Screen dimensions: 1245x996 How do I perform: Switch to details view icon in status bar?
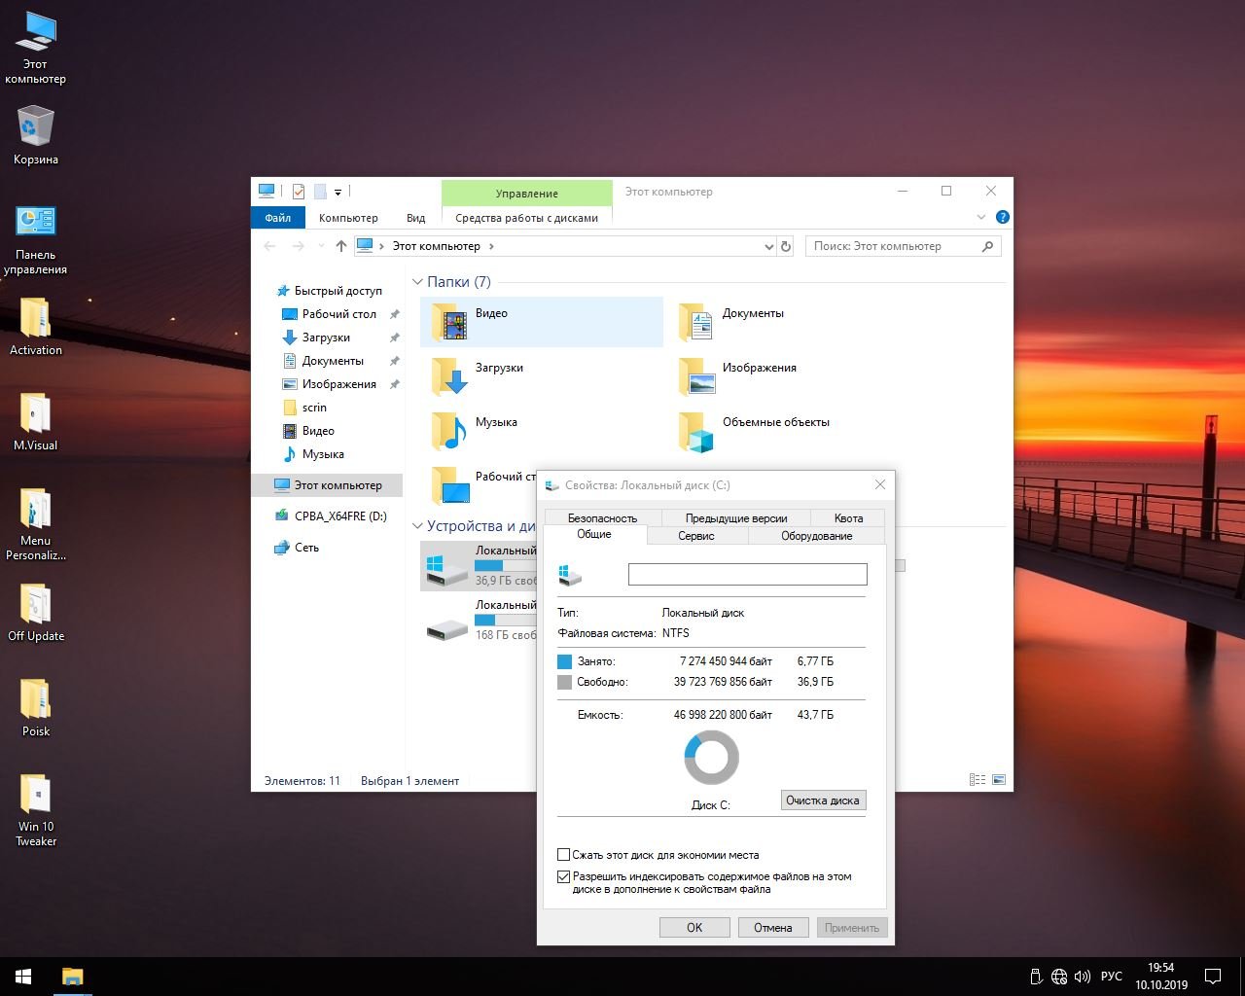[978, 780]
